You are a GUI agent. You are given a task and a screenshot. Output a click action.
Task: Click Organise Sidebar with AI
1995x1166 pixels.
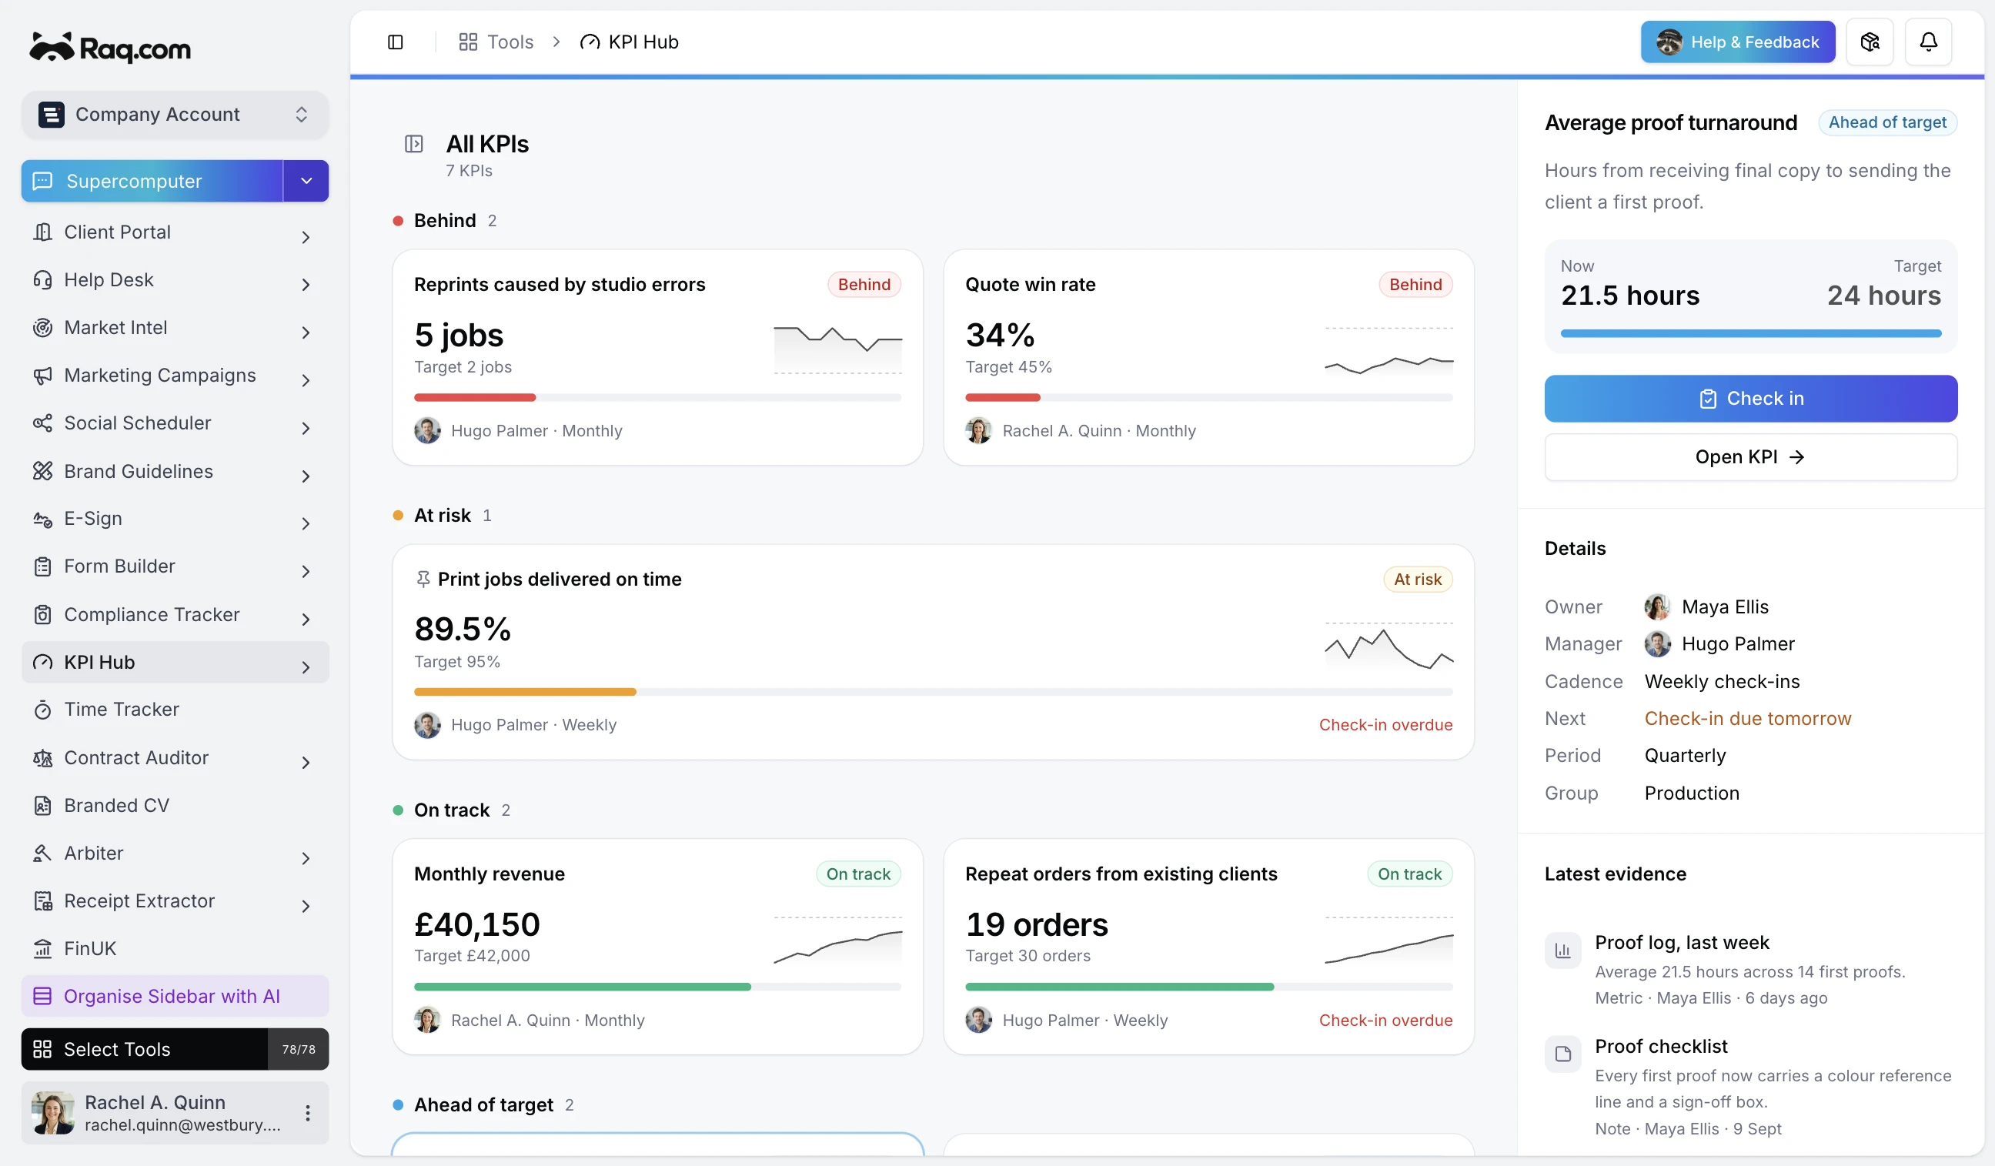pos(175,996)
